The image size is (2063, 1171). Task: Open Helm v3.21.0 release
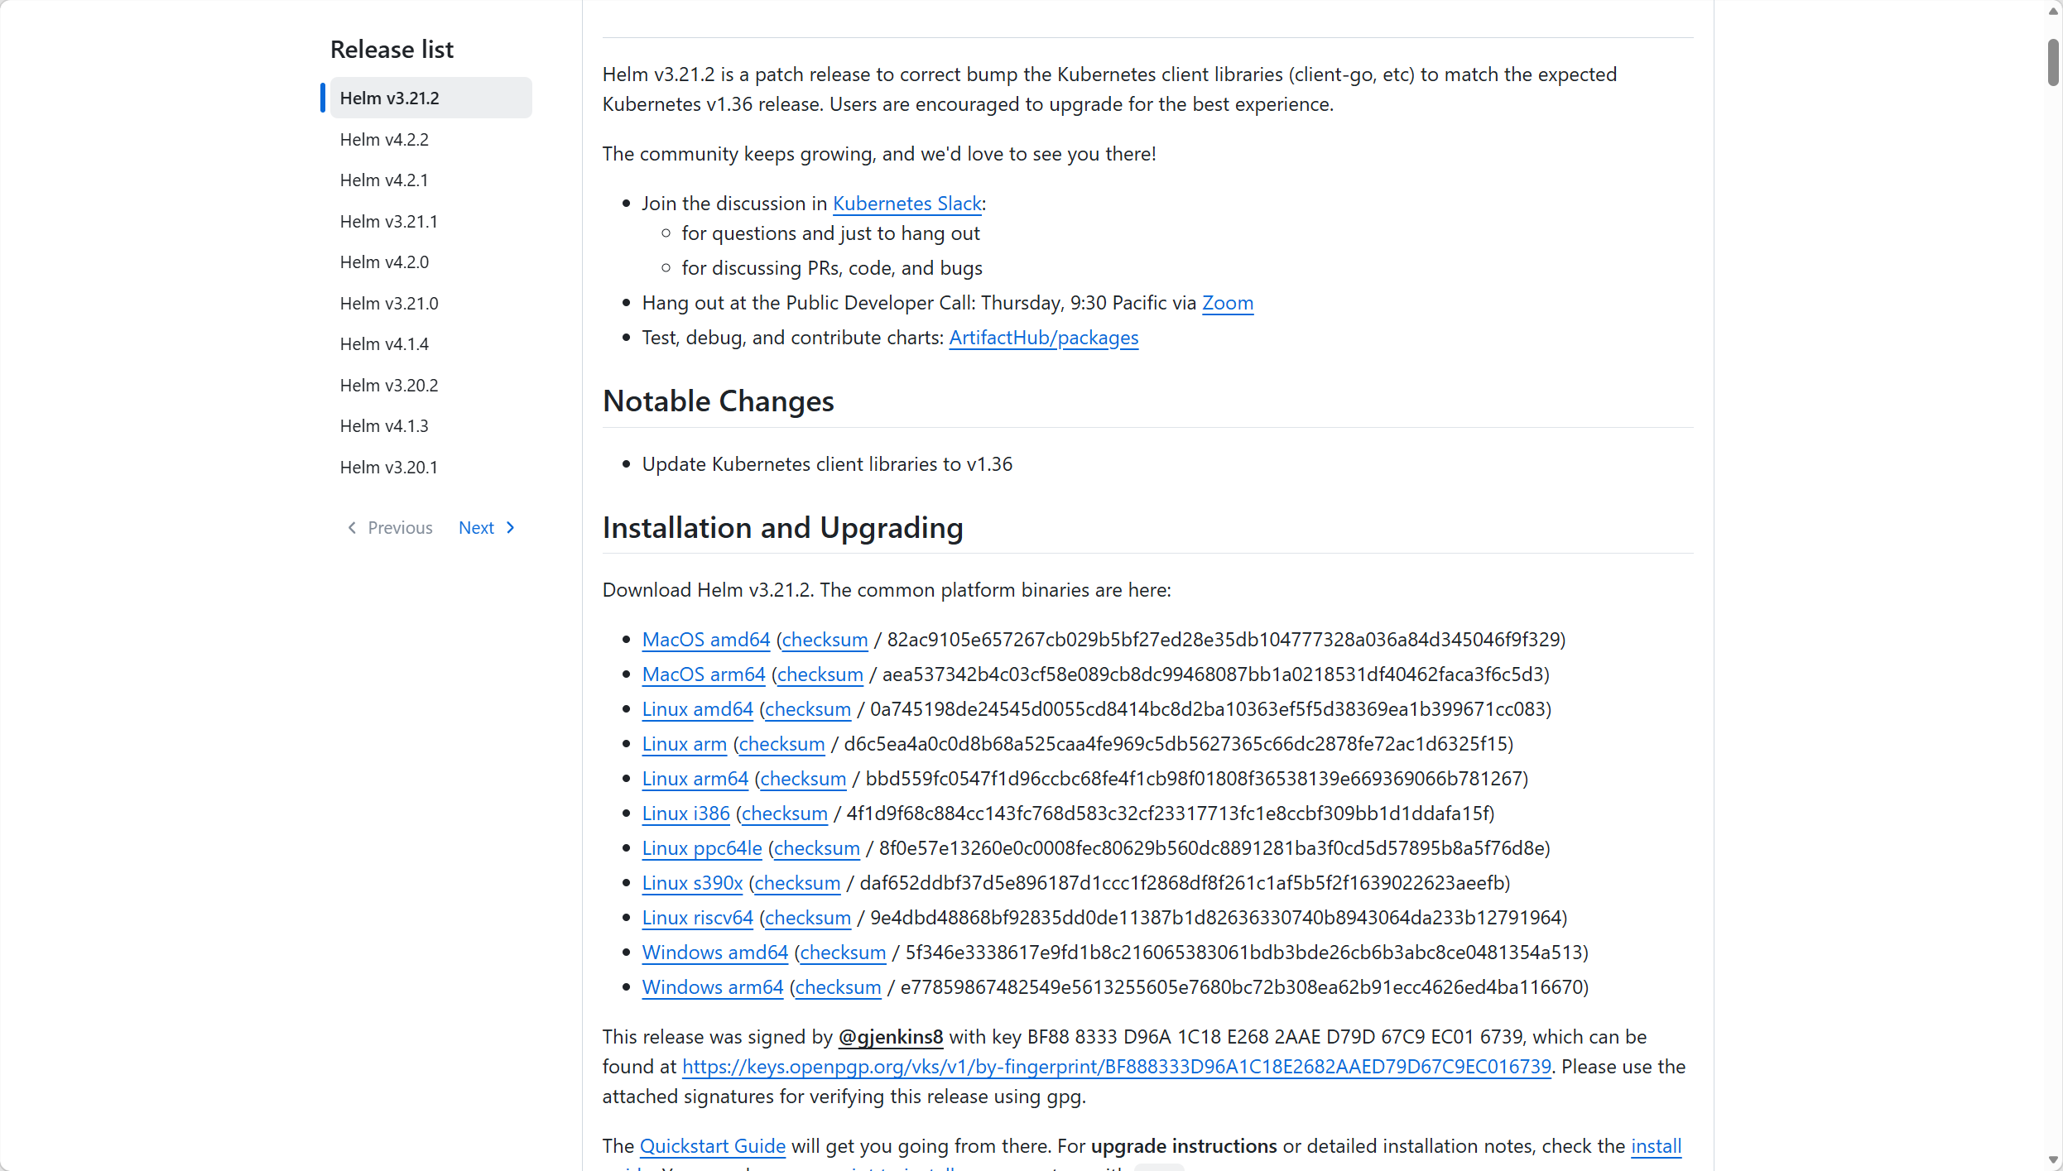click(x=389, y=303)
